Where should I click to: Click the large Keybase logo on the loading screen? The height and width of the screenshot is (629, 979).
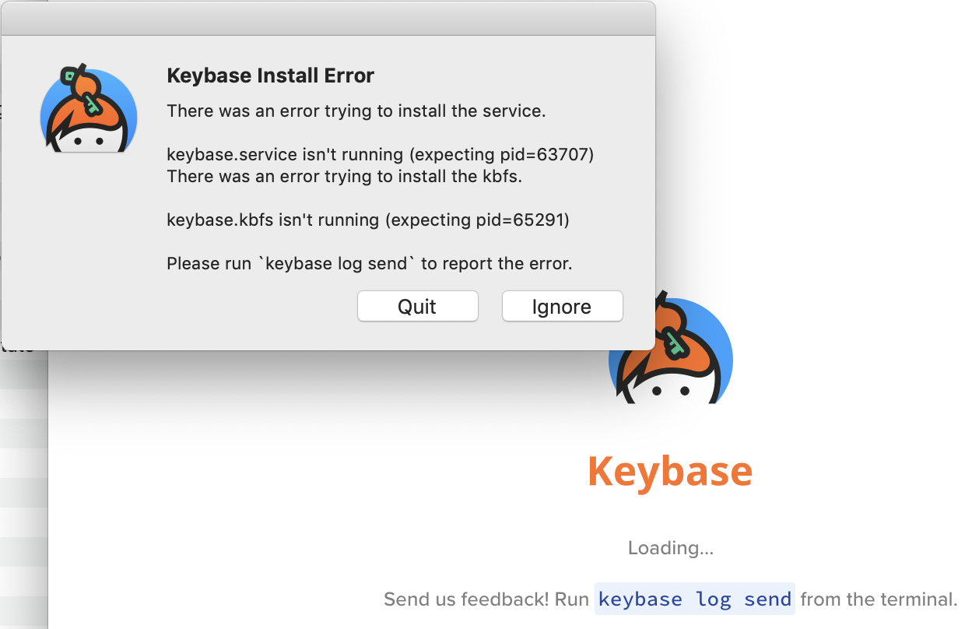coord(670,352)
